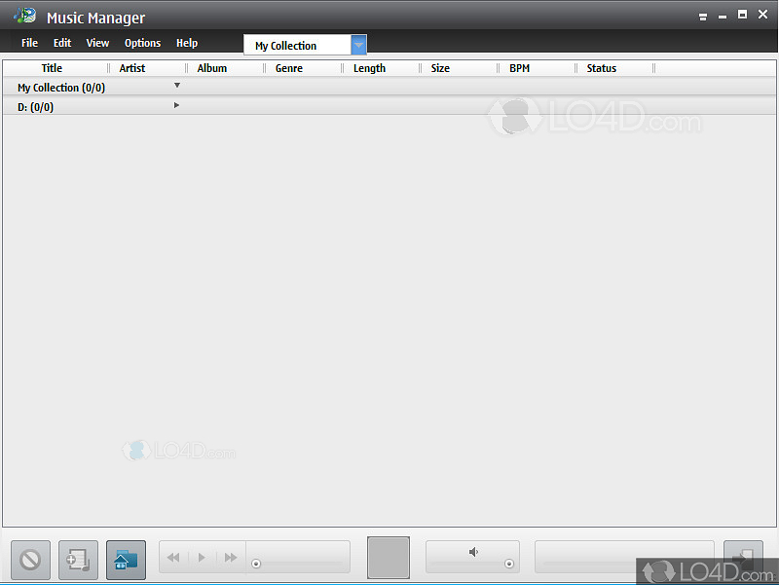Click the Music Manager logo icon
The height and width of the screenshot is (585, 779).
pyautogui.click(x=24, y=17)
